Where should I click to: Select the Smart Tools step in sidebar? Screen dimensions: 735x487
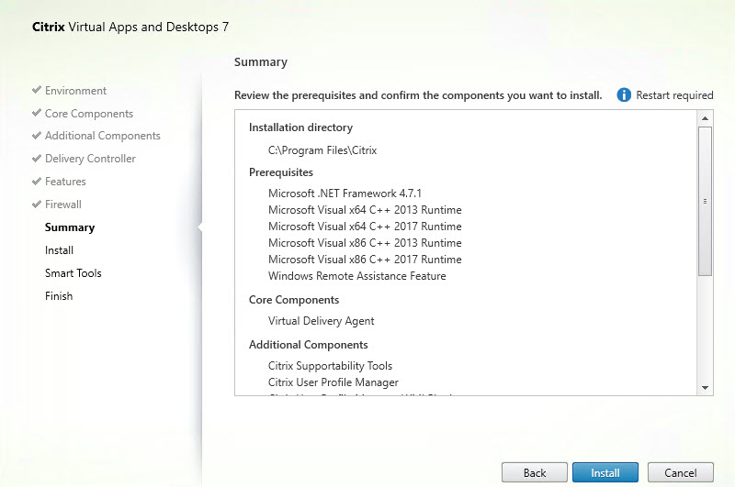pos(73,273)
